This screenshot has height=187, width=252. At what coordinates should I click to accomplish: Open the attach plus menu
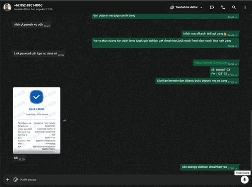pos(8,179)
